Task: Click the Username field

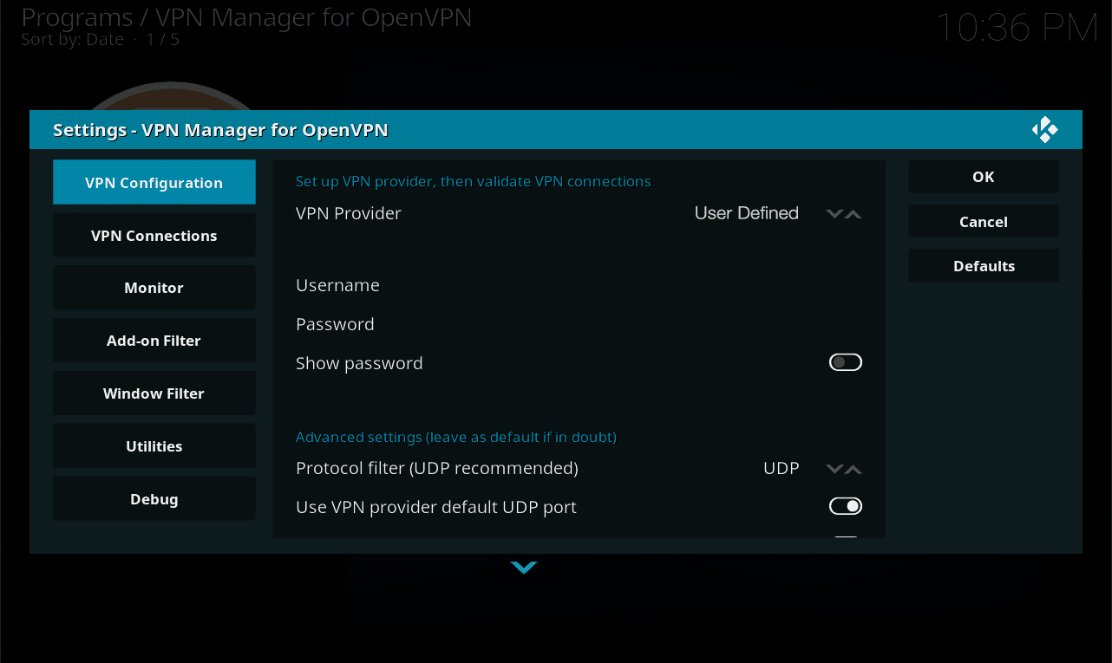Action: 579,285
